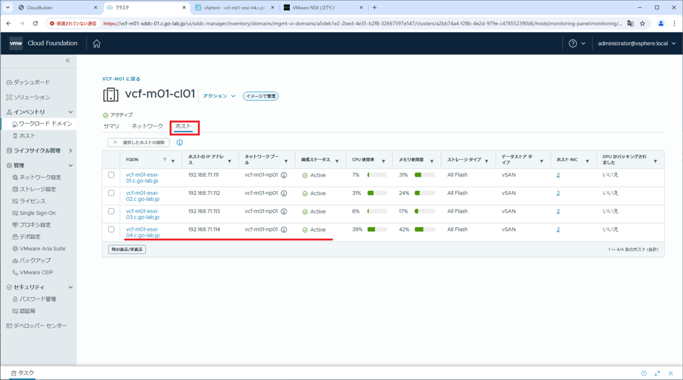
Task: Show info next to delete hosts button
Action: [180, 143]
